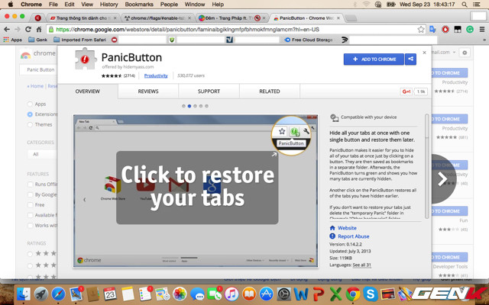Click the Add to Chrome button
The image size is (489, 305).
coord(374,59)
